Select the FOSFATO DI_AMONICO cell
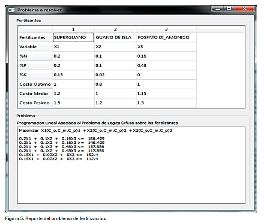264x223 pixels. 166,37
